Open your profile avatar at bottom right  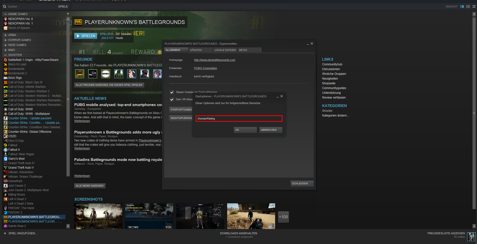(472, 236)
